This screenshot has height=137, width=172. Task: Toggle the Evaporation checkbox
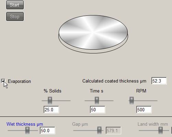(x=3, y=81)
